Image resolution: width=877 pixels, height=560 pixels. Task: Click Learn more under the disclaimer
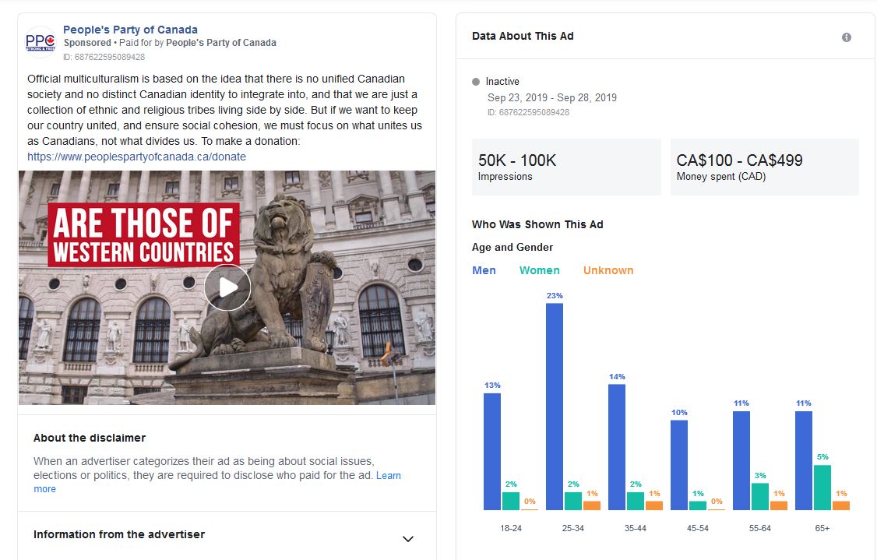coord(389,475)
